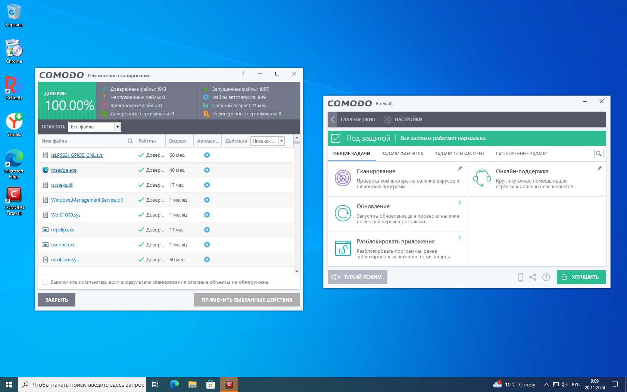Click autorun gear icon for msedge.exe row
627x392 pixels.
[207, 170]
